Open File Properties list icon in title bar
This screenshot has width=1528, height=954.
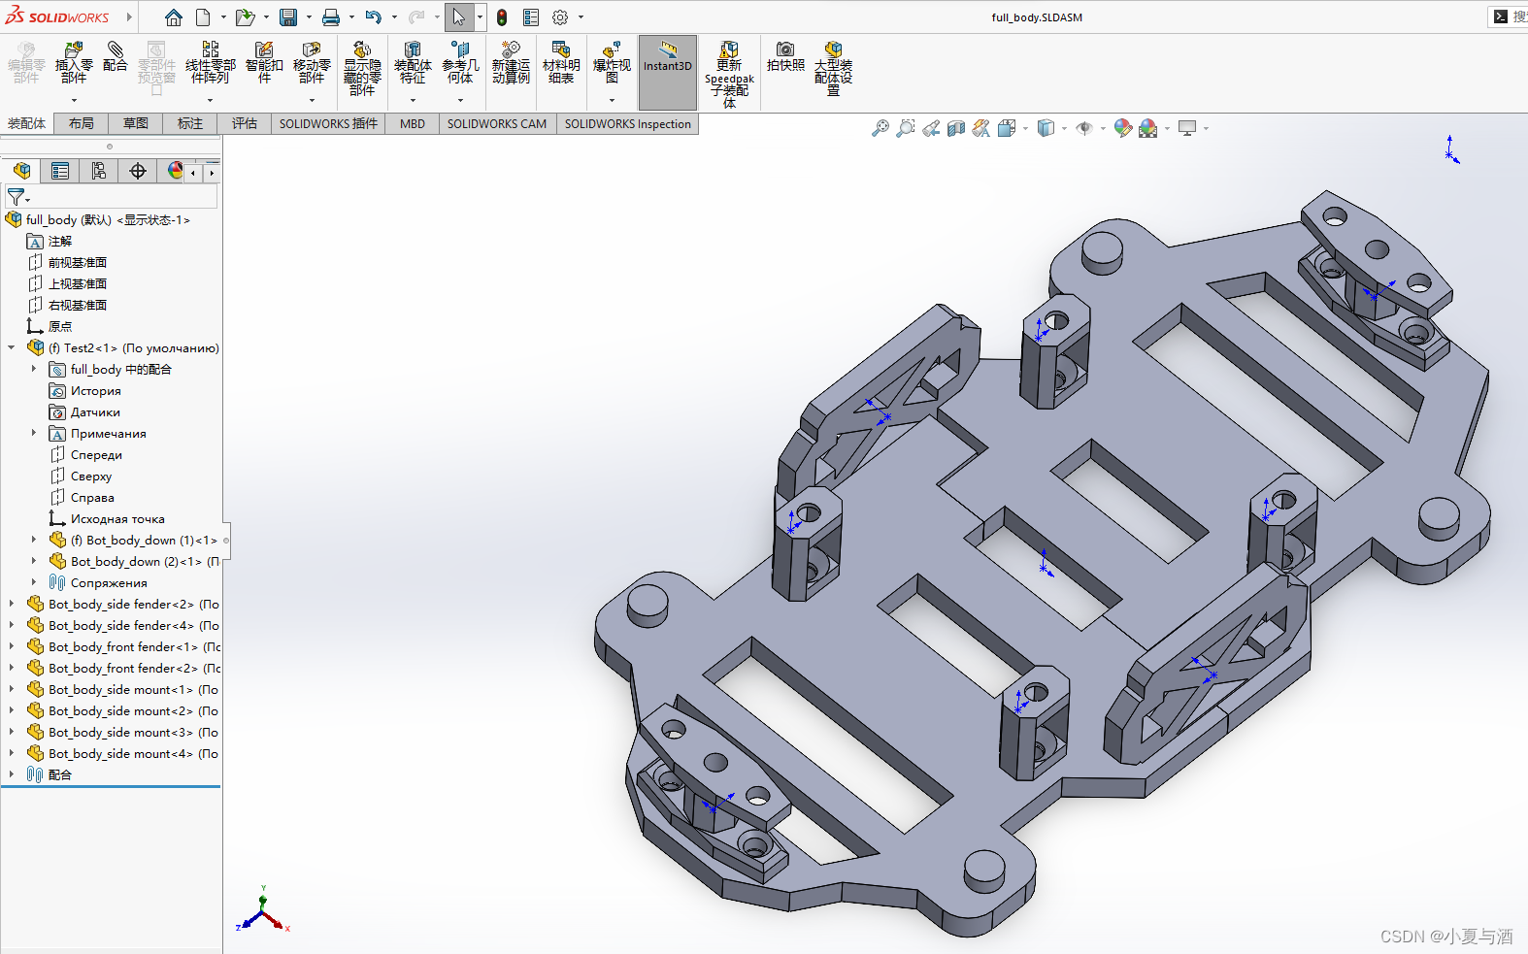click(x=531, y=17)
